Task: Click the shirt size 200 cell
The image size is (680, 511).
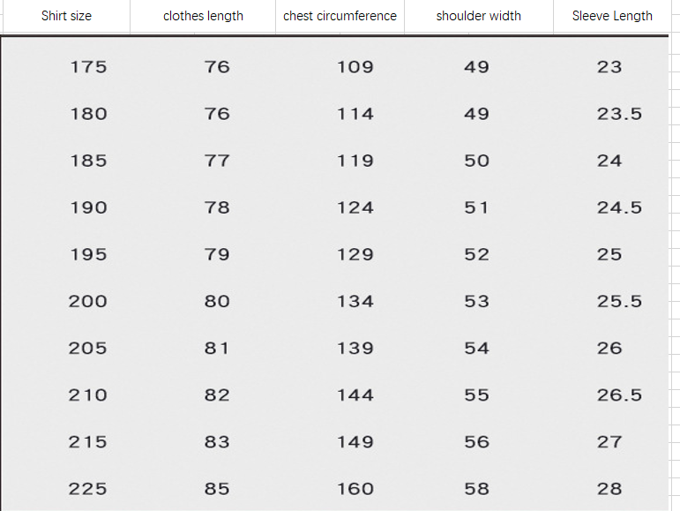Action: 88,302
